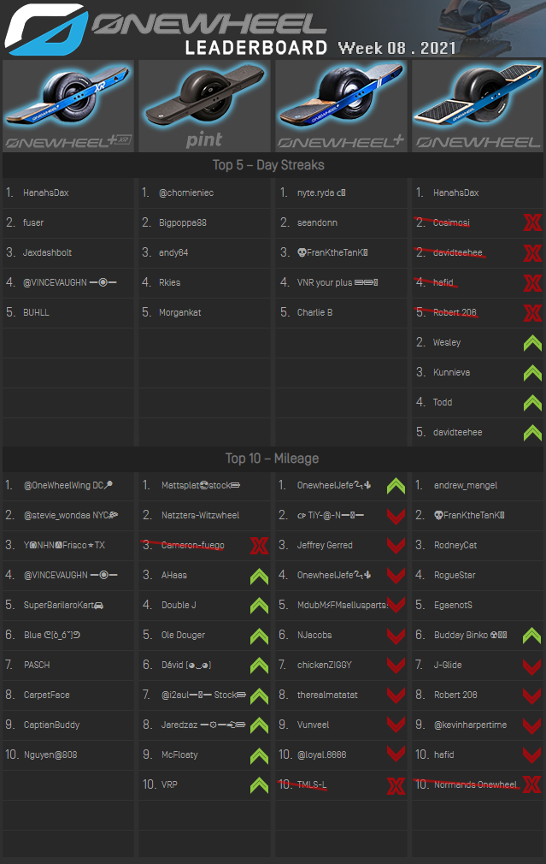Click the red X beside Cosimosi
546x864 pixels.
pos(531,223)
